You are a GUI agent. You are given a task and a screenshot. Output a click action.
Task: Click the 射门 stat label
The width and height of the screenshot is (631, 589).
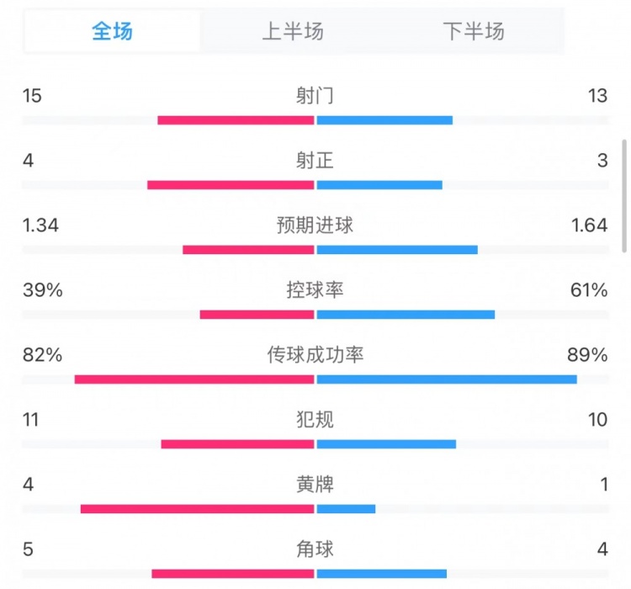coord(315,95)
